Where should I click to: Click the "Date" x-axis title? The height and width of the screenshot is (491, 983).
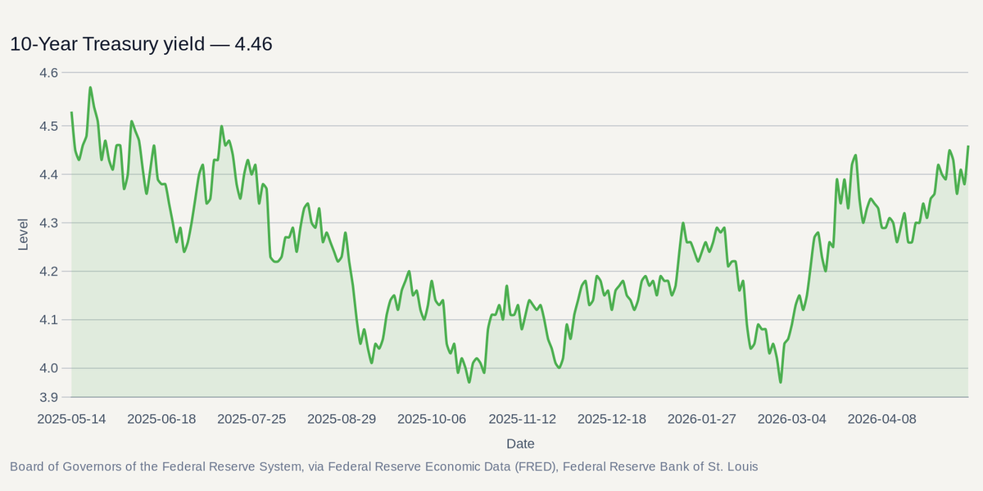tap(520, 444)
